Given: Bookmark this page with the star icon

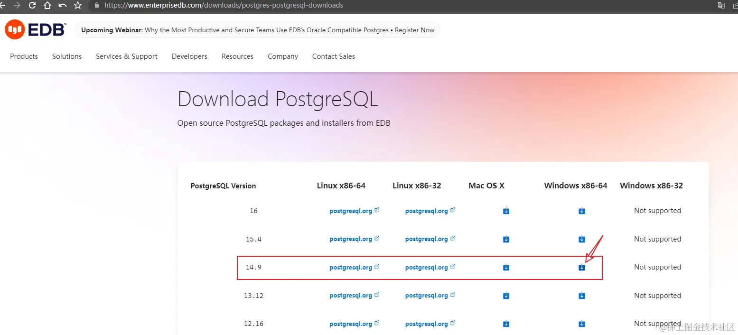Looking at the screenshot, I should click(78, 6).
